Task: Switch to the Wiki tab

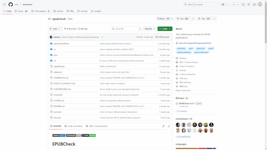Action: click(70, 11)
